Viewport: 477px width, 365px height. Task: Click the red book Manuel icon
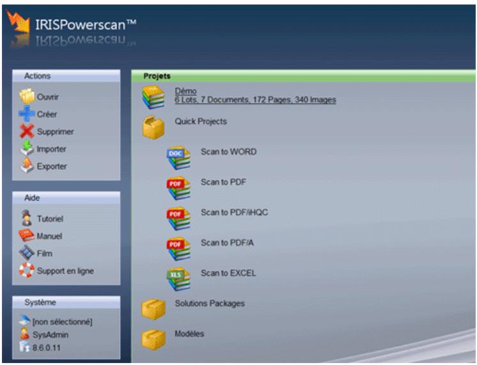(26, 235)
